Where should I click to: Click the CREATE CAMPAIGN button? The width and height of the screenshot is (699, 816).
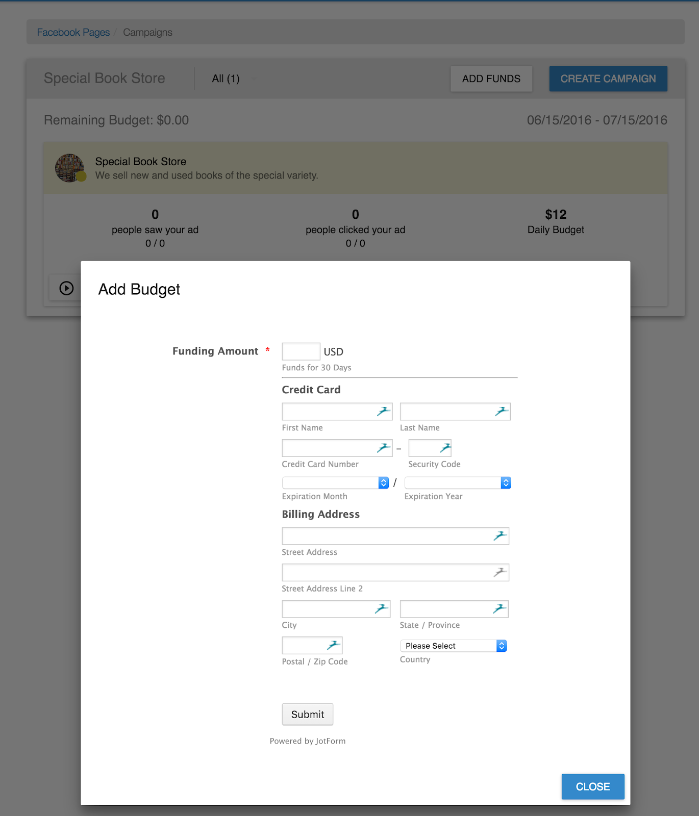(608, 79)
